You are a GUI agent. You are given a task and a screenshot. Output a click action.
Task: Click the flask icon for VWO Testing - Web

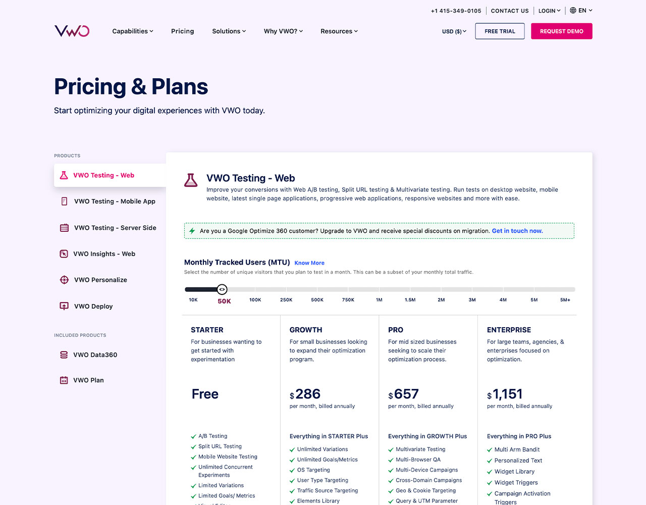pyautogui.click(x=64, y=175)
